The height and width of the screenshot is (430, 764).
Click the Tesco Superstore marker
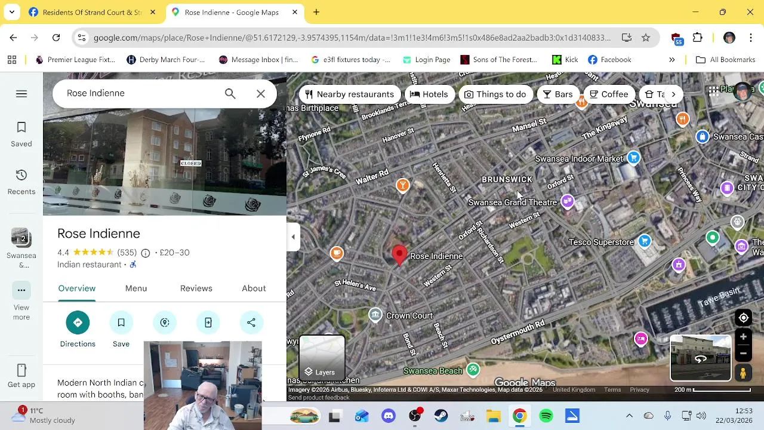tap(644, 241)
